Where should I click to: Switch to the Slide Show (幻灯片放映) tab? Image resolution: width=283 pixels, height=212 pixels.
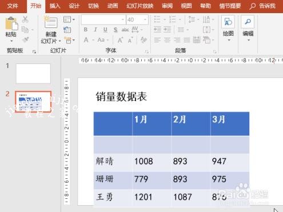coord(140,6)
